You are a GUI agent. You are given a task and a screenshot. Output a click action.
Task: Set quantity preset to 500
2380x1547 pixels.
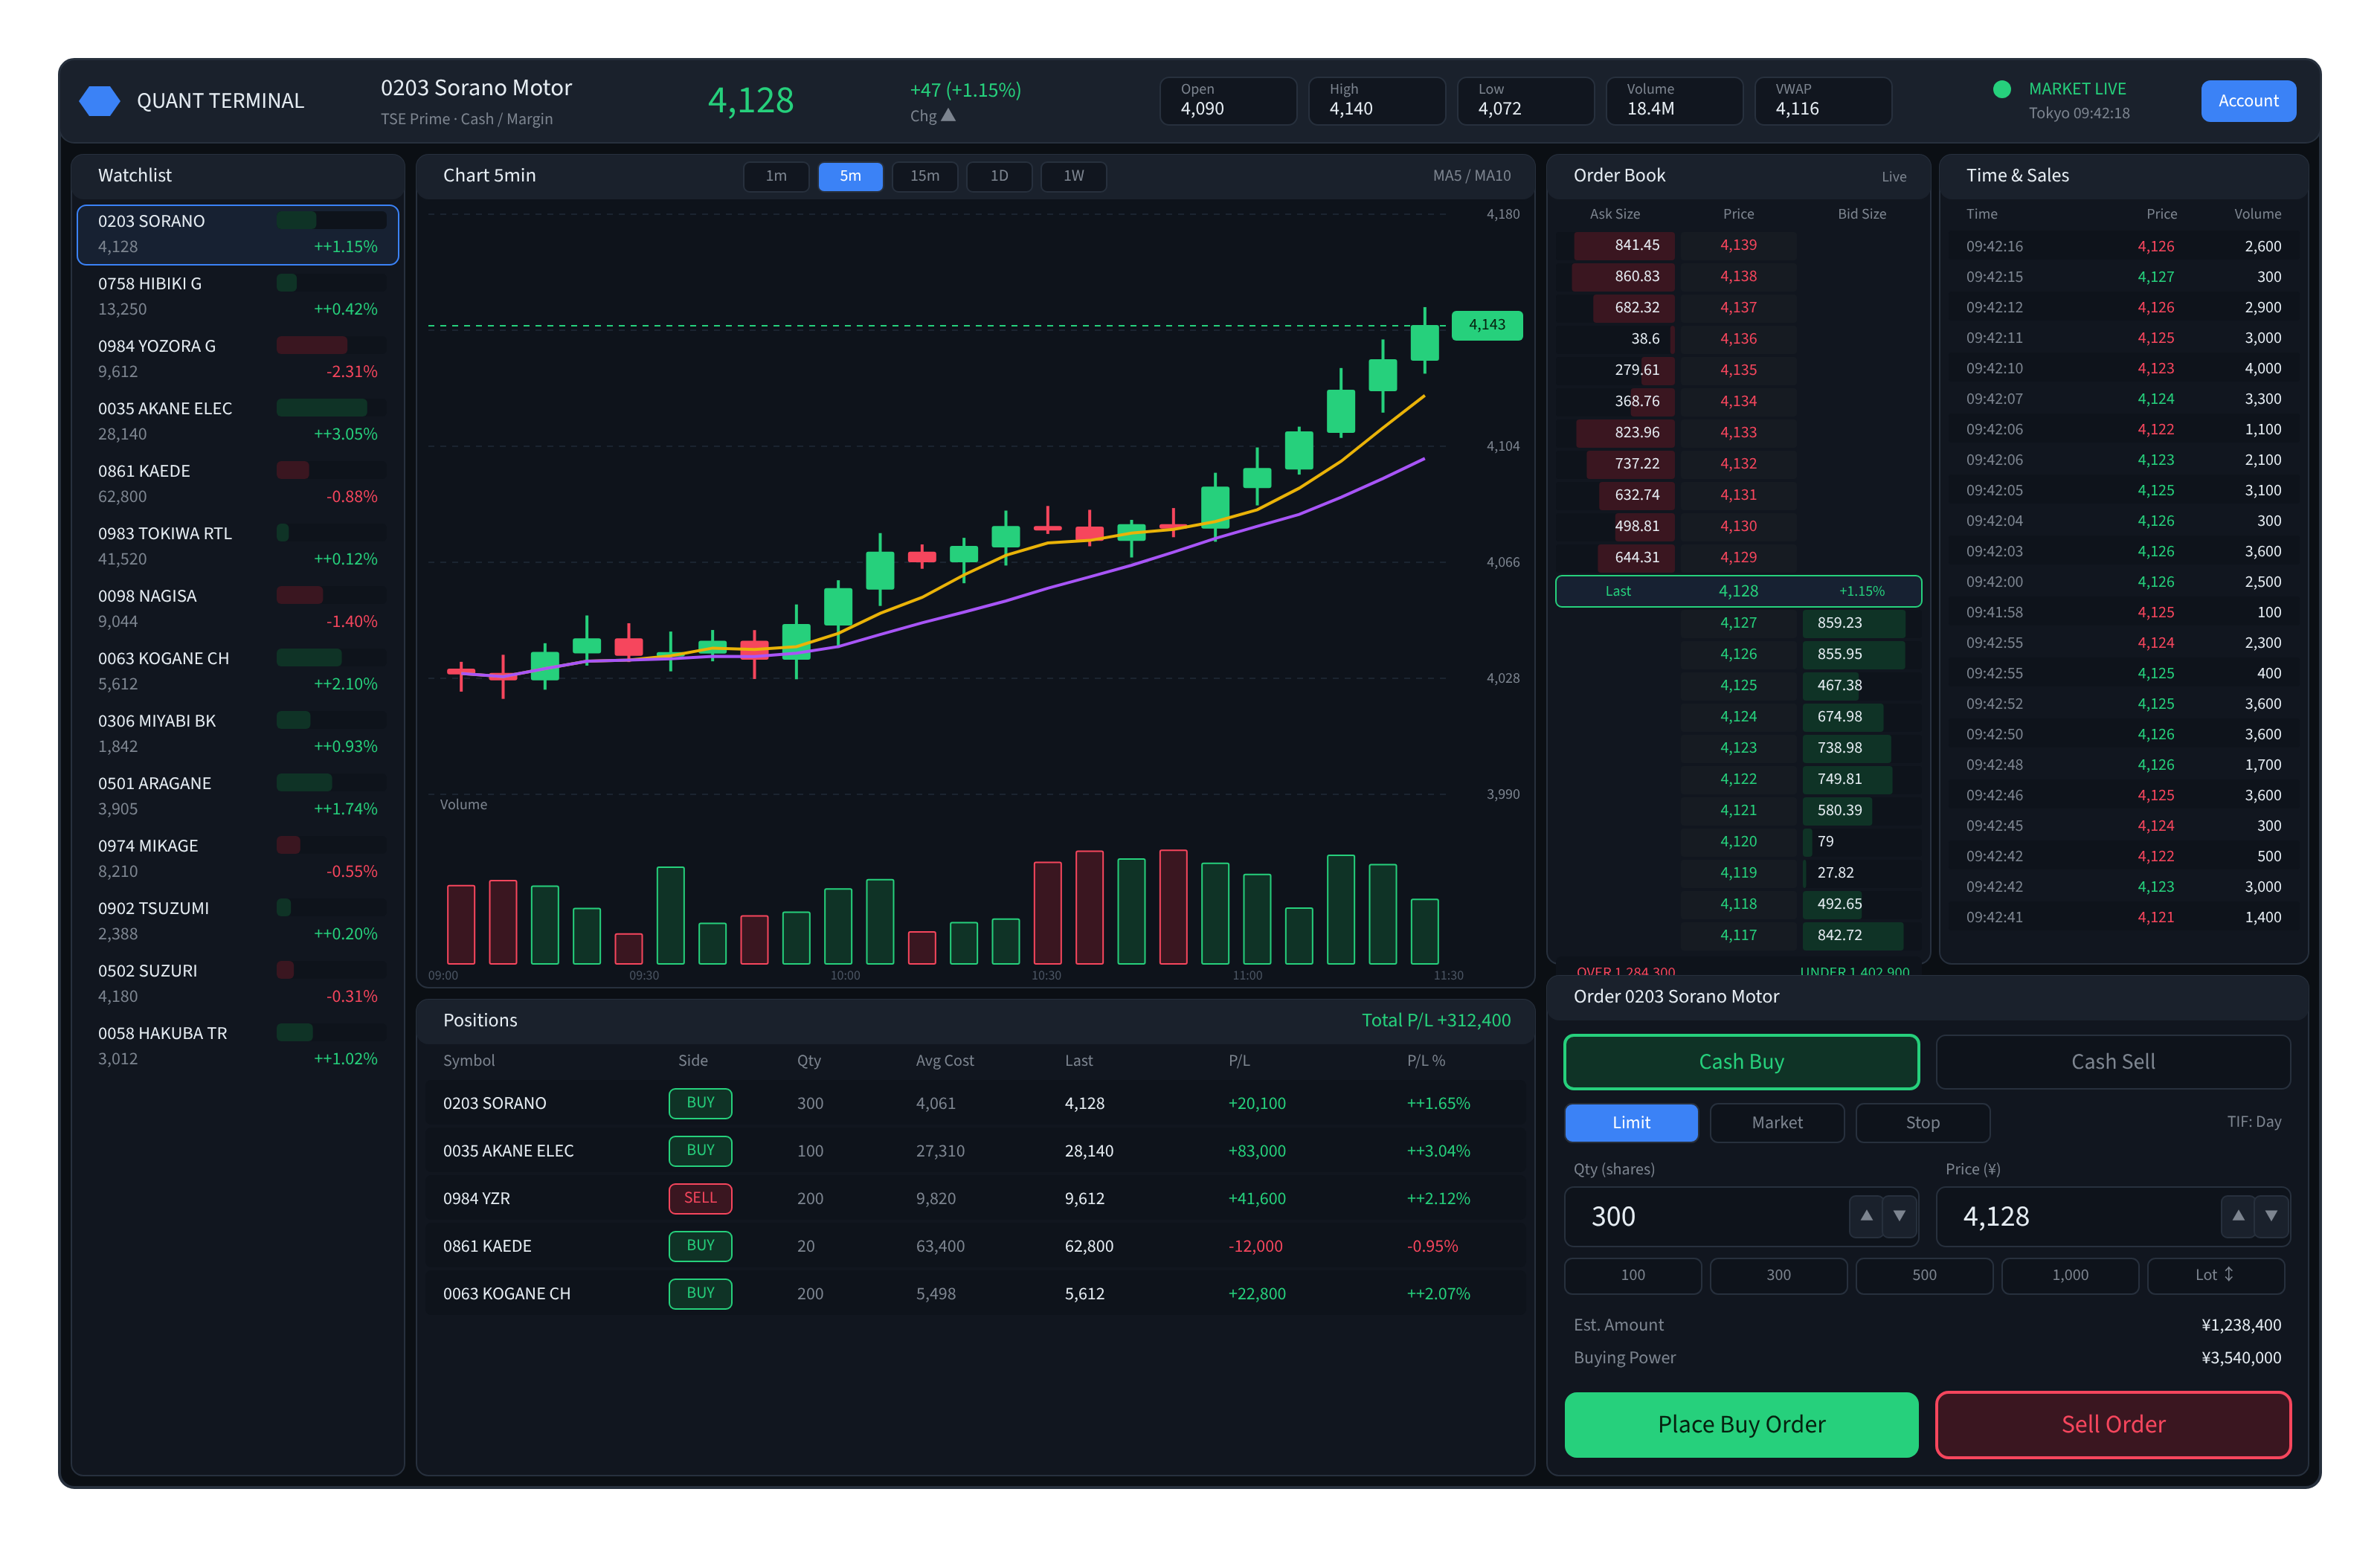pos(1924,1275)
